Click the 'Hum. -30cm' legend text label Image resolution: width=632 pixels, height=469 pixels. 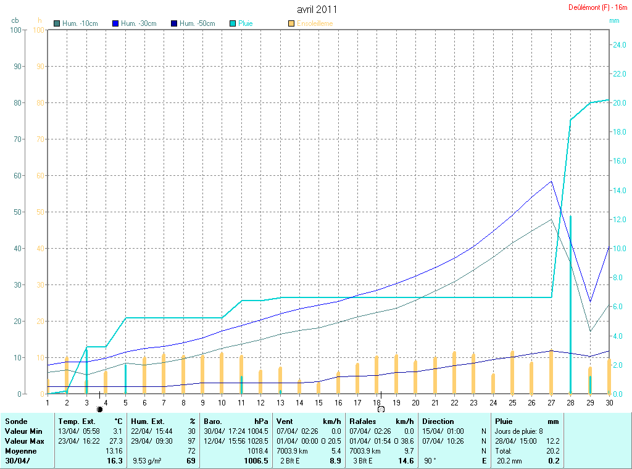pos(139,23)
